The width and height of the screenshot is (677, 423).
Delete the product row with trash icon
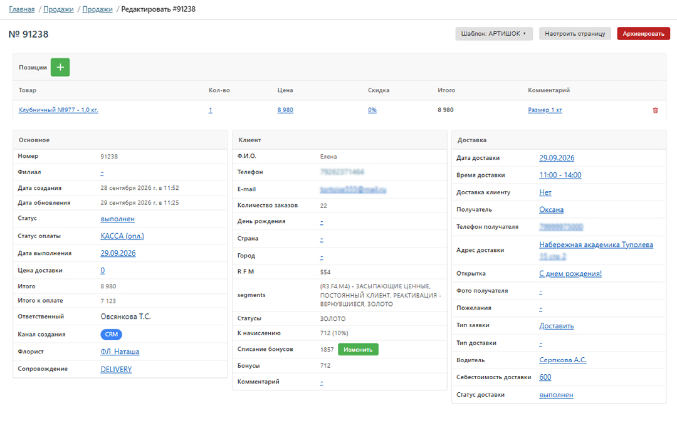pos(655,110)
